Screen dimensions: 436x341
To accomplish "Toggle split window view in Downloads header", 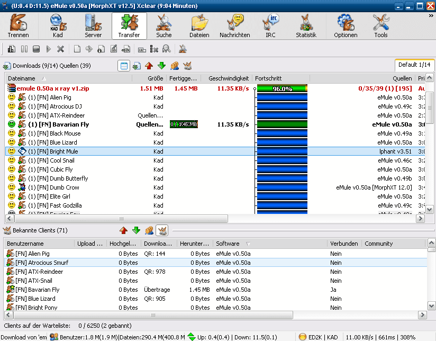I will [x=124, y=66].
